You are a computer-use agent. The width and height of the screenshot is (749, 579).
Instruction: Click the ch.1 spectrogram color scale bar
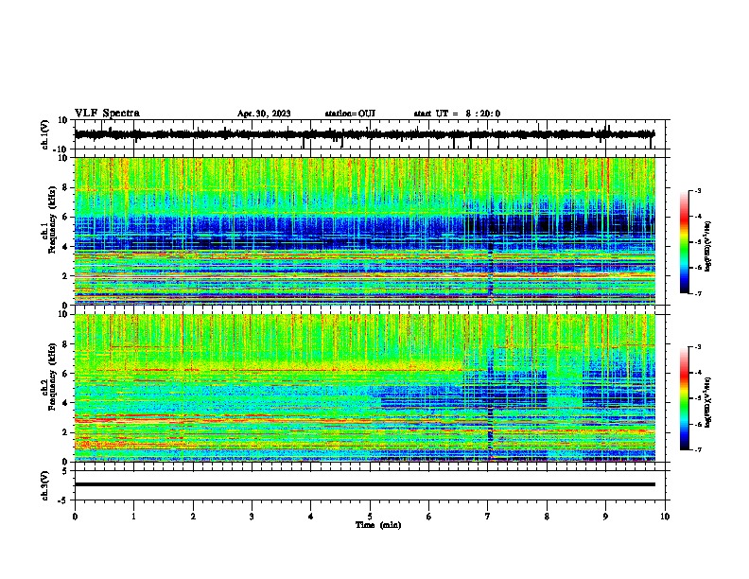(685, 242)
